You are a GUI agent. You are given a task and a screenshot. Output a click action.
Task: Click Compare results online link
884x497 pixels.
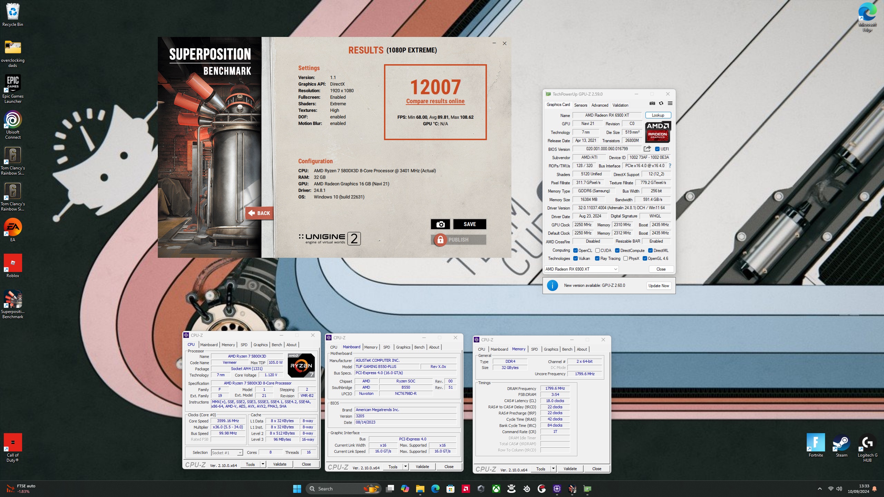pyautogui.click(x=435, y=101)
